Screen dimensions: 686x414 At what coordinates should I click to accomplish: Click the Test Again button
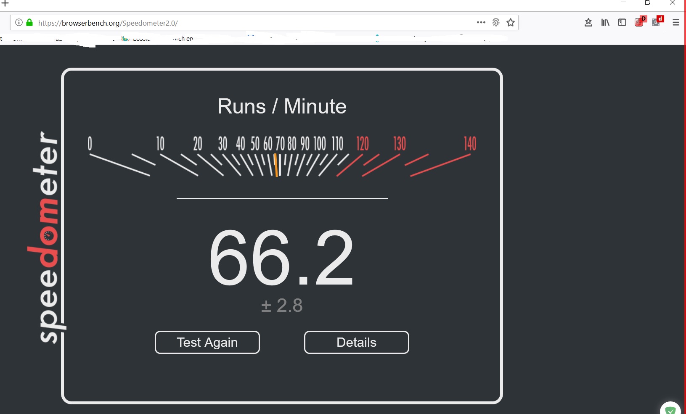tap(207, 342)
